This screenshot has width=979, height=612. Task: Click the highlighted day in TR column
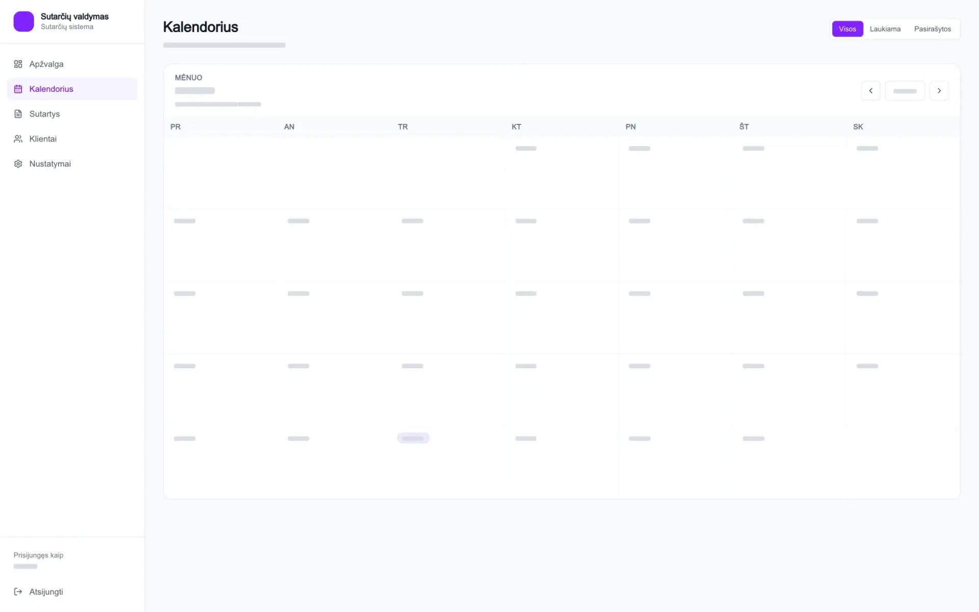tap(413, 438)
